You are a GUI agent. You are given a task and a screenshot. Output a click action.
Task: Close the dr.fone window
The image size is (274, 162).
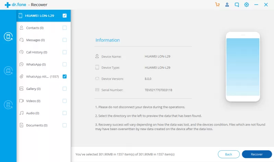(x=266, y=4)
